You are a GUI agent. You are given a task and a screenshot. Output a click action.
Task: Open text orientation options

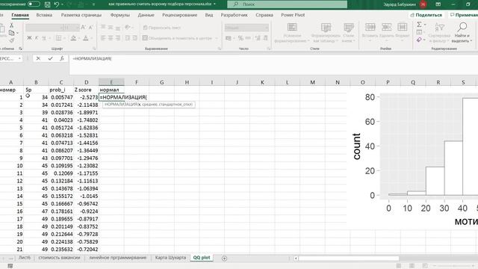point(128,27)
